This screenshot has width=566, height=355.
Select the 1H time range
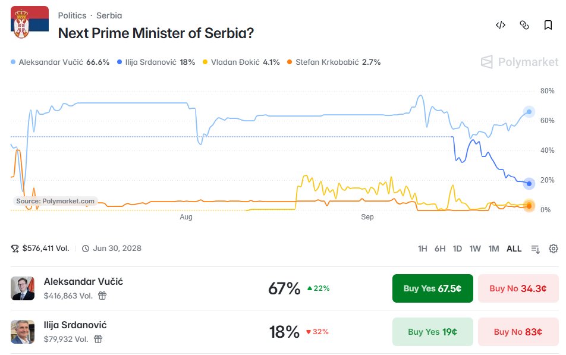click(422, 249)
